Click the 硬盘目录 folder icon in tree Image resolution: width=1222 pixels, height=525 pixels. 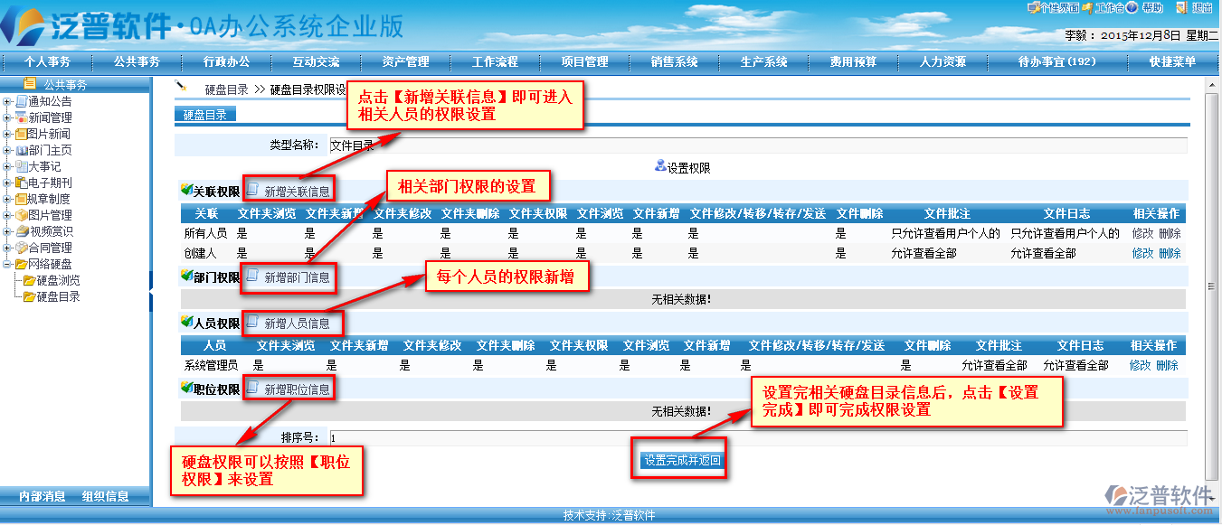[x=29, y=296]
